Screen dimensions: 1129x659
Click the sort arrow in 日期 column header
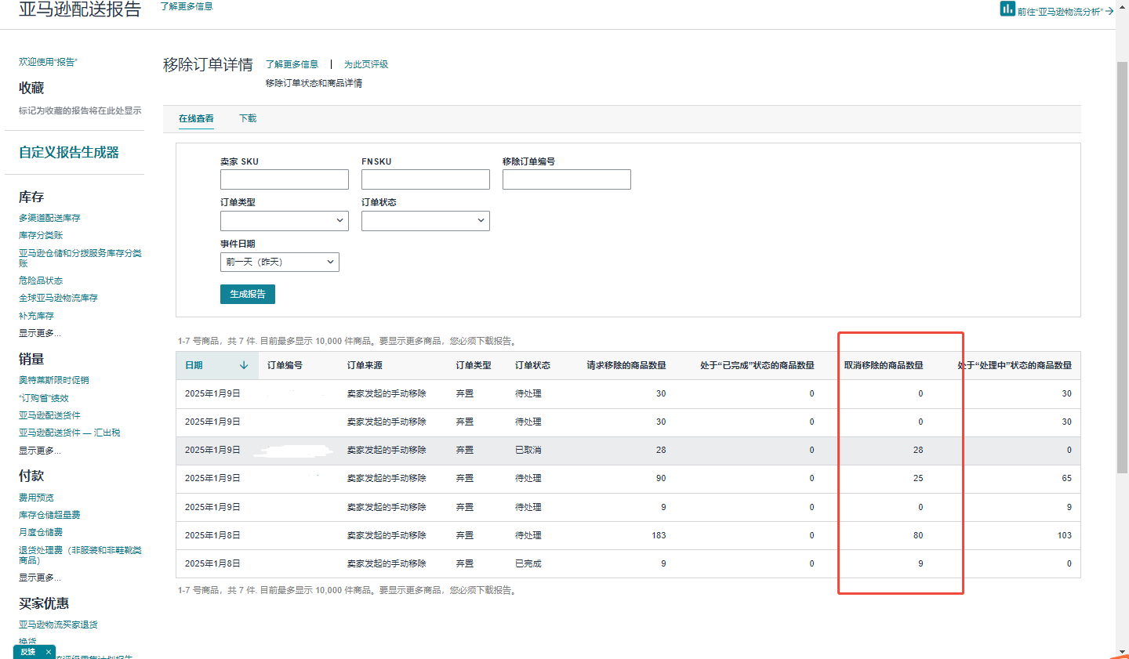(244, 365)
